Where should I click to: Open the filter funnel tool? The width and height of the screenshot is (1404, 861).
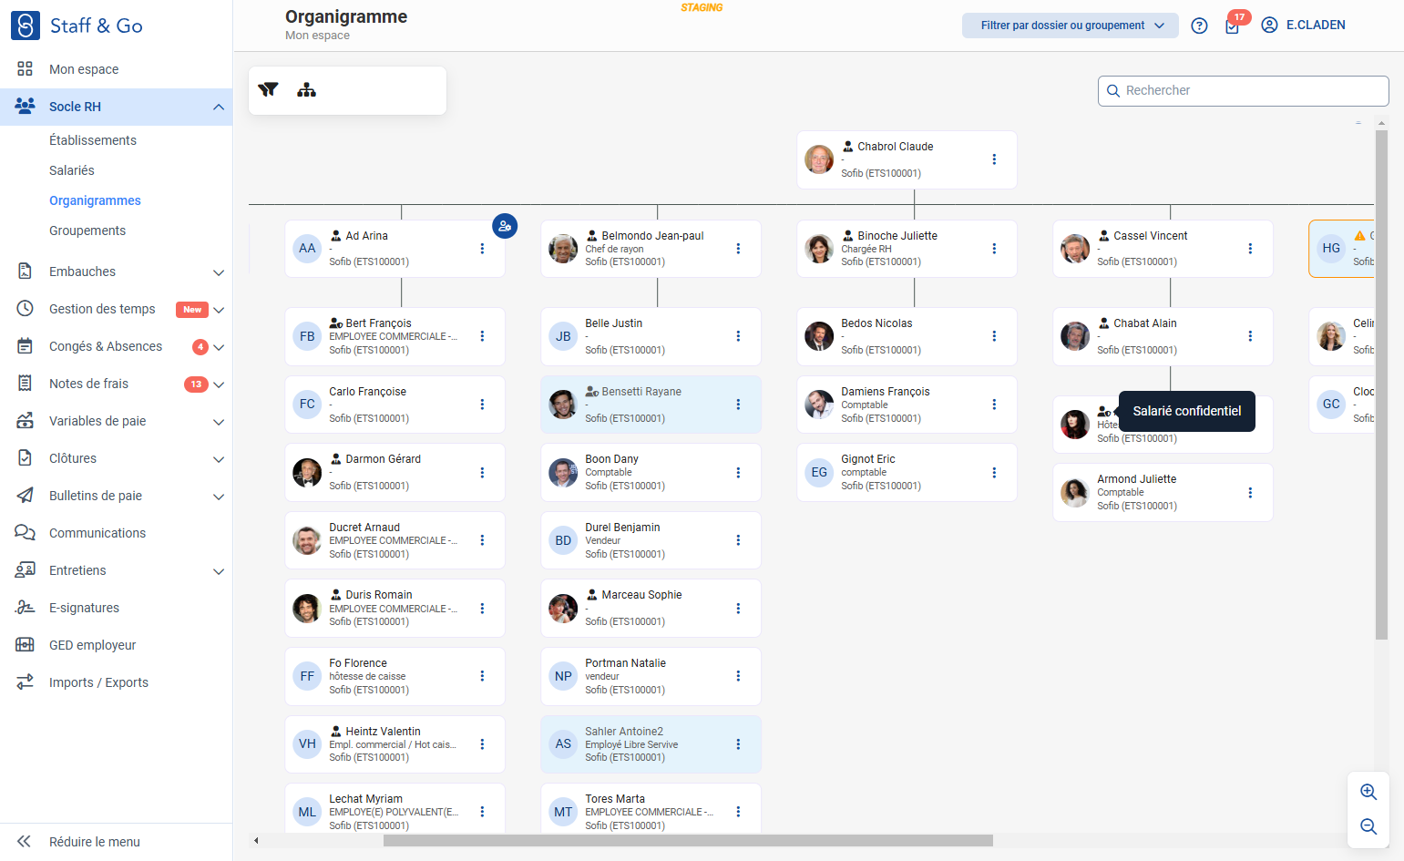pyautogui.click(x=268, y=90)
